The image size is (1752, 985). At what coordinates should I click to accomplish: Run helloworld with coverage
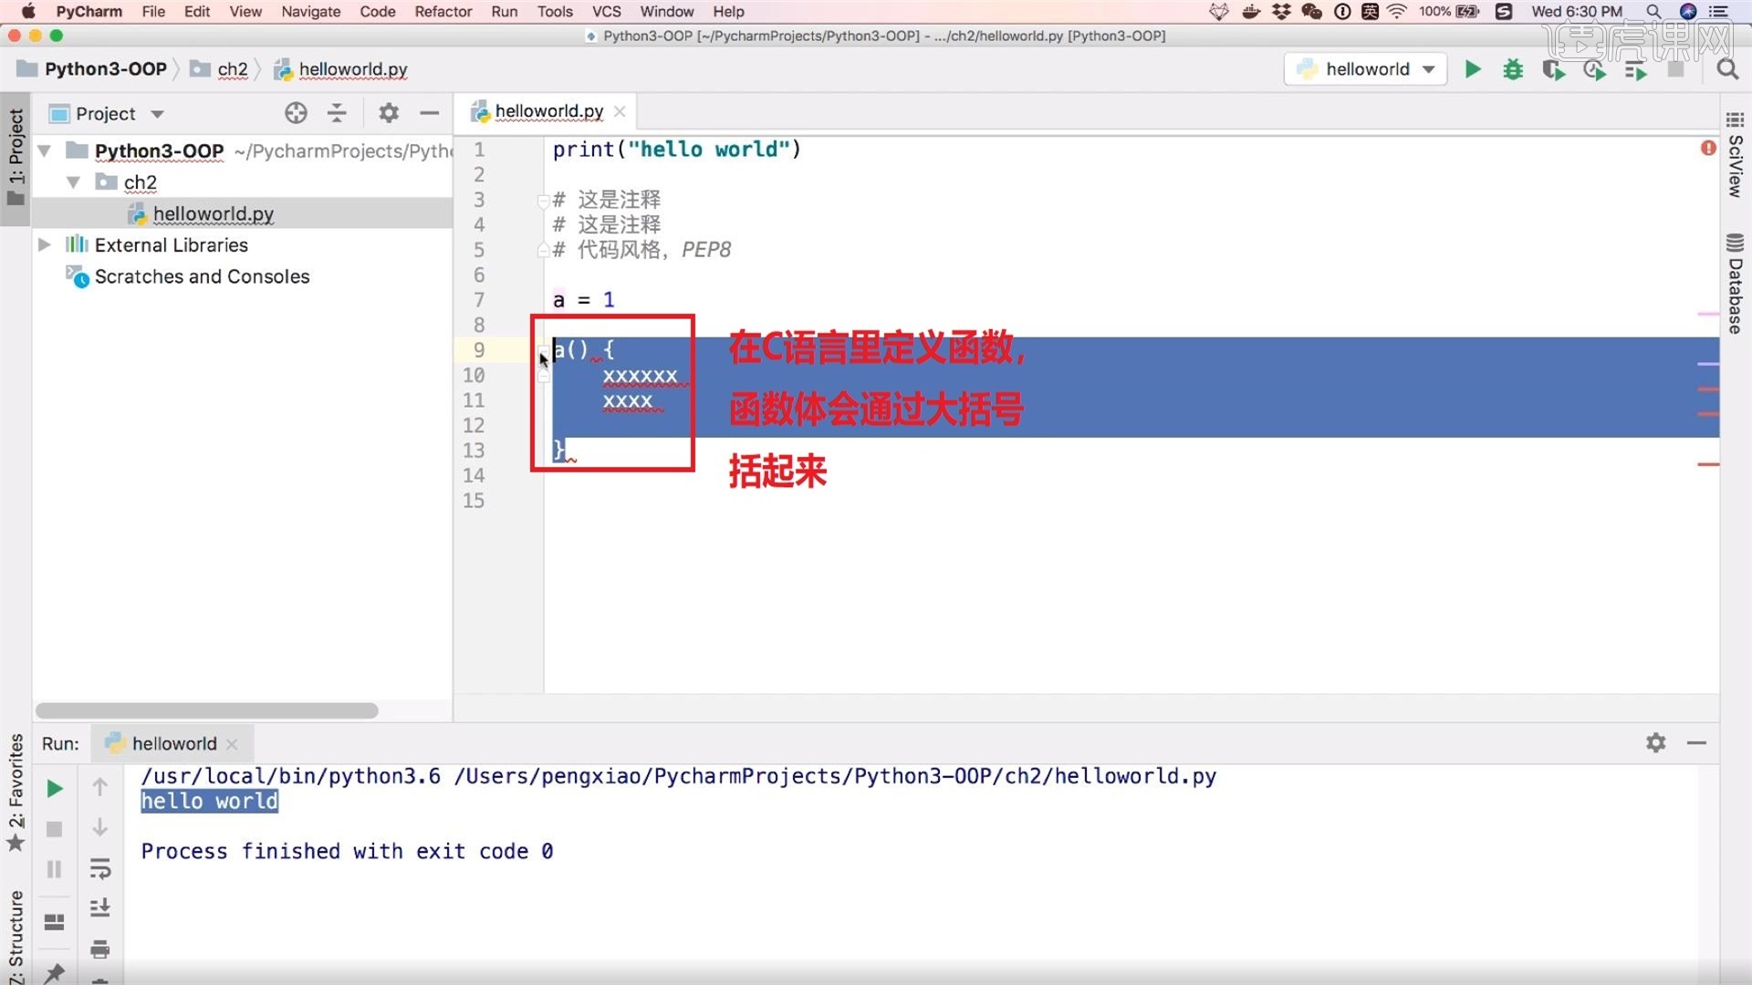coord(1554,69)
